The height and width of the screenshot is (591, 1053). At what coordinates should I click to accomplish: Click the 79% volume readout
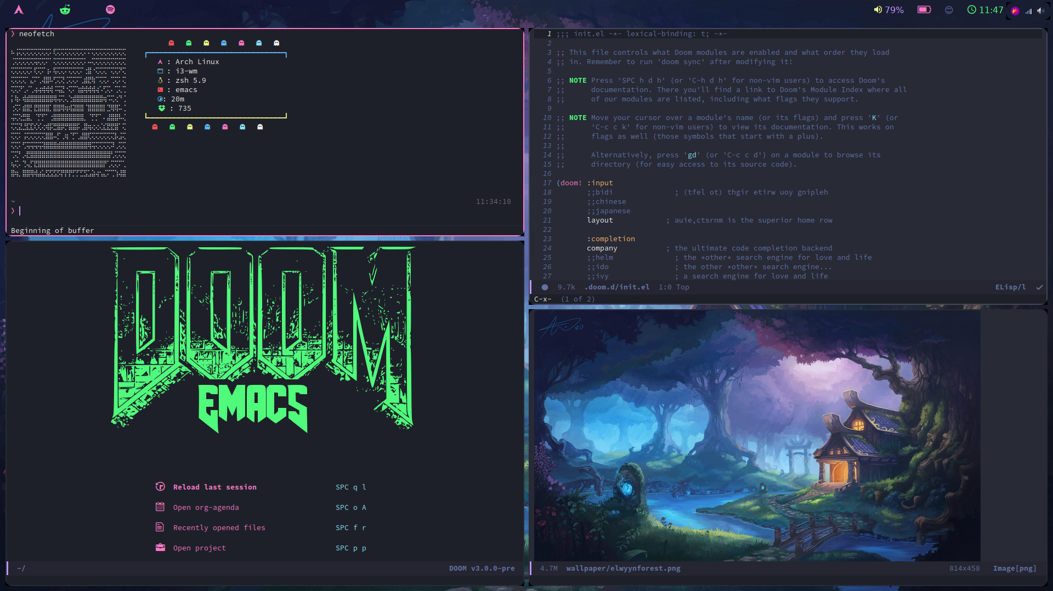894,10
